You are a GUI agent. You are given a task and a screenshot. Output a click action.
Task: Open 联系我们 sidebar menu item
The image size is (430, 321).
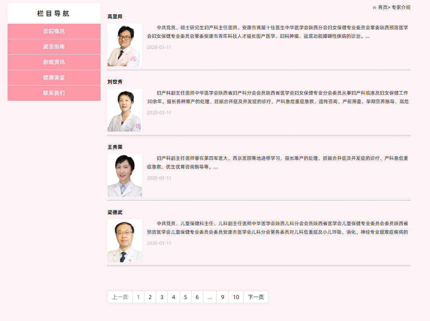pyautogui.click(x=54, y=93)
